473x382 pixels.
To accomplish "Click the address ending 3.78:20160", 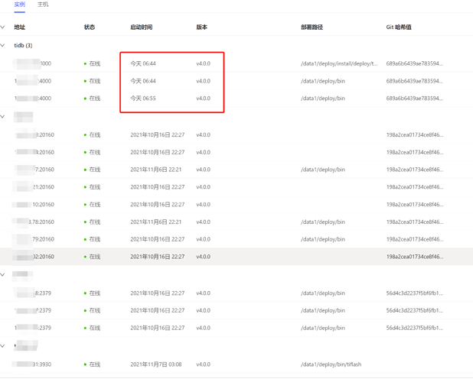I will [41, 222].
